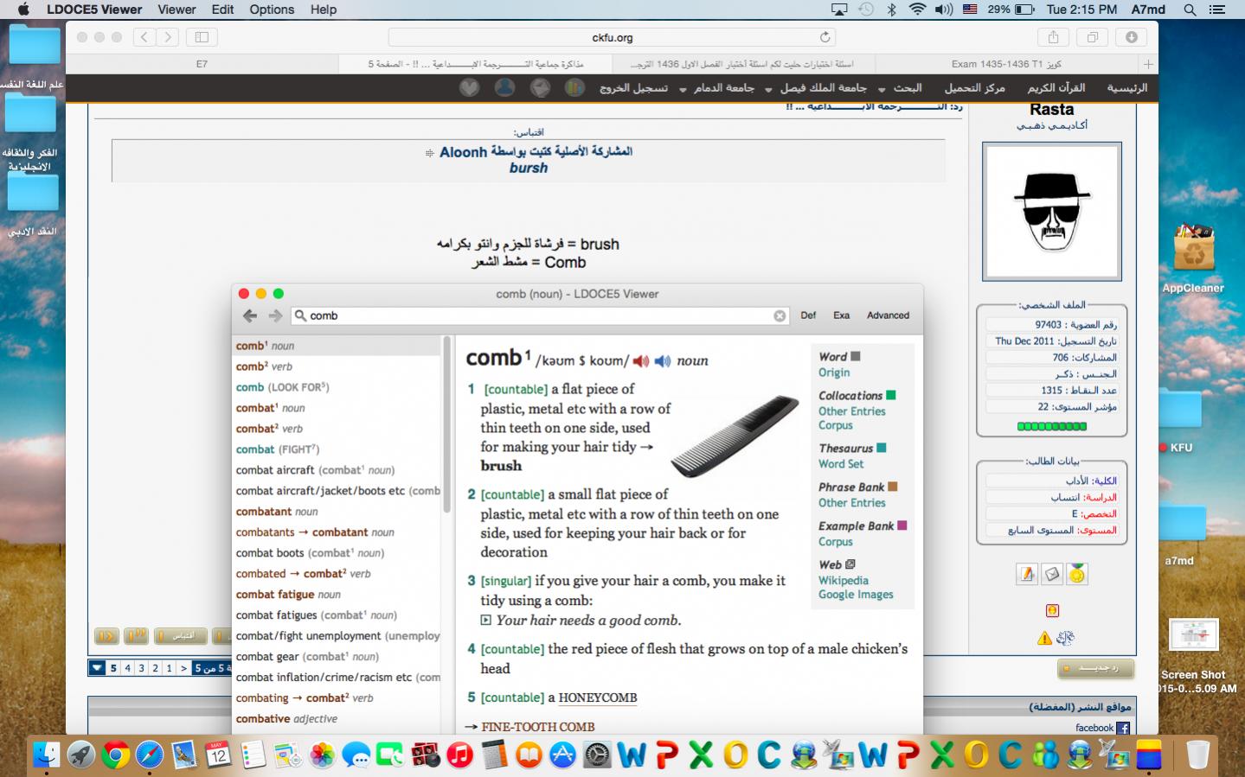Open the Help menu
Screen dimensions: 1245x777
click(x=324, y=10)
